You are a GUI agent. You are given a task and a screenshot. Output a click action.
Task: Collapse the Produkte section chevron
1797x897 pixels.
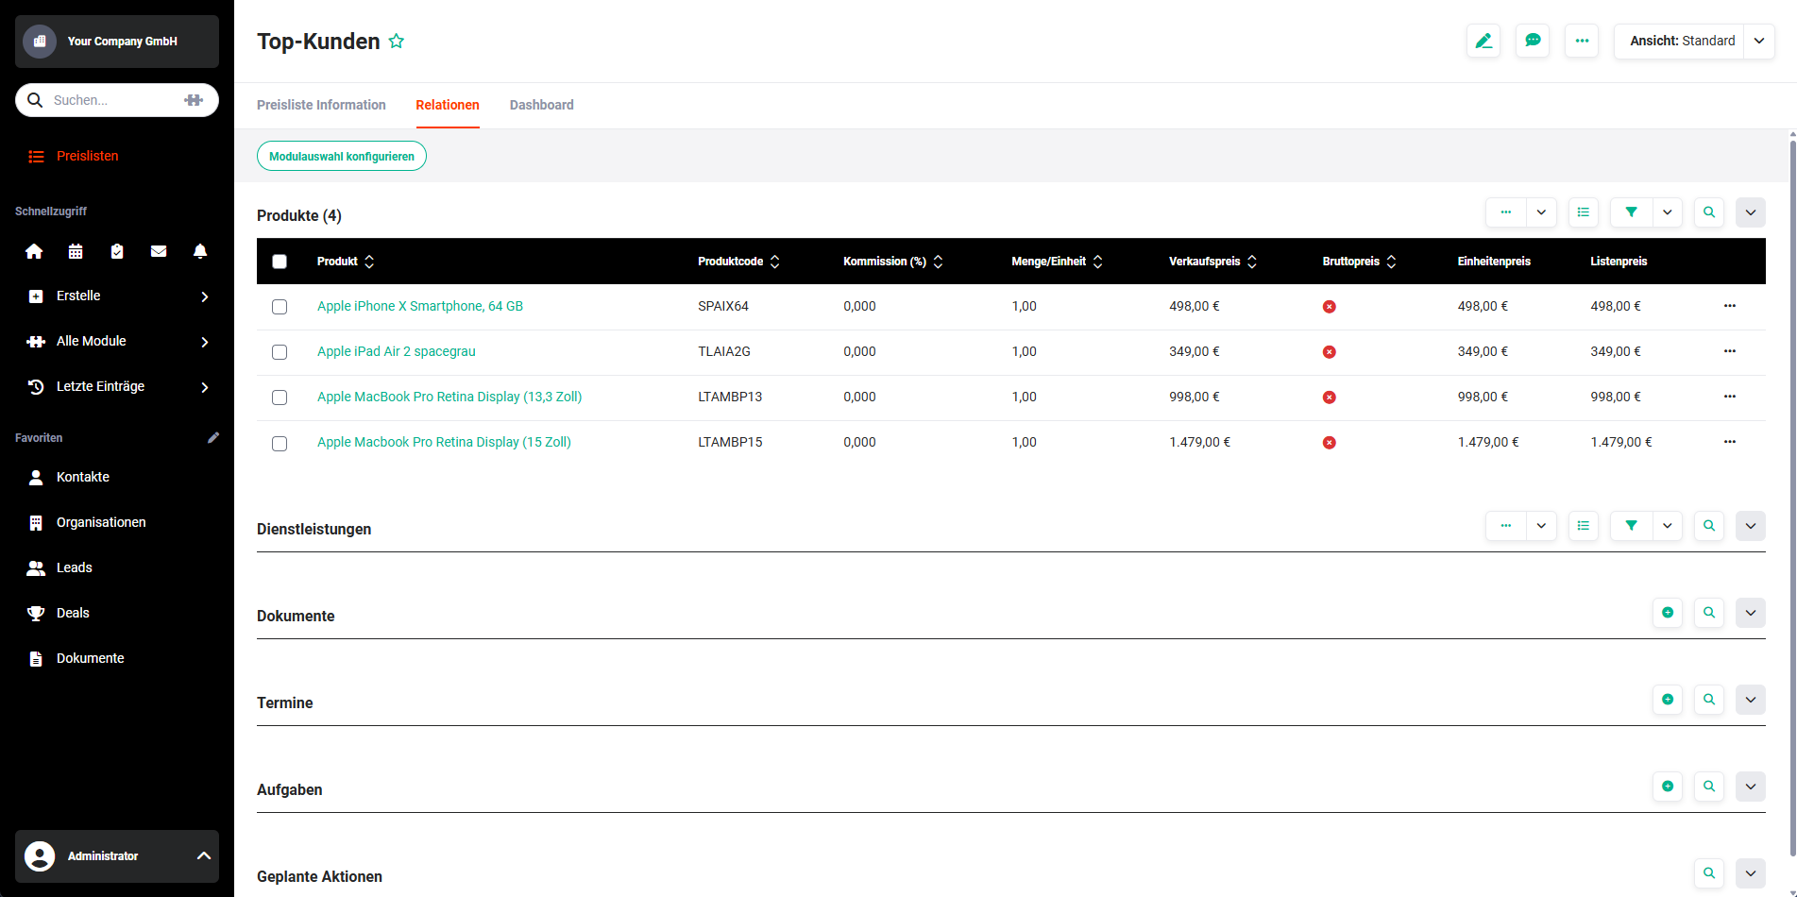point(1751,212)
